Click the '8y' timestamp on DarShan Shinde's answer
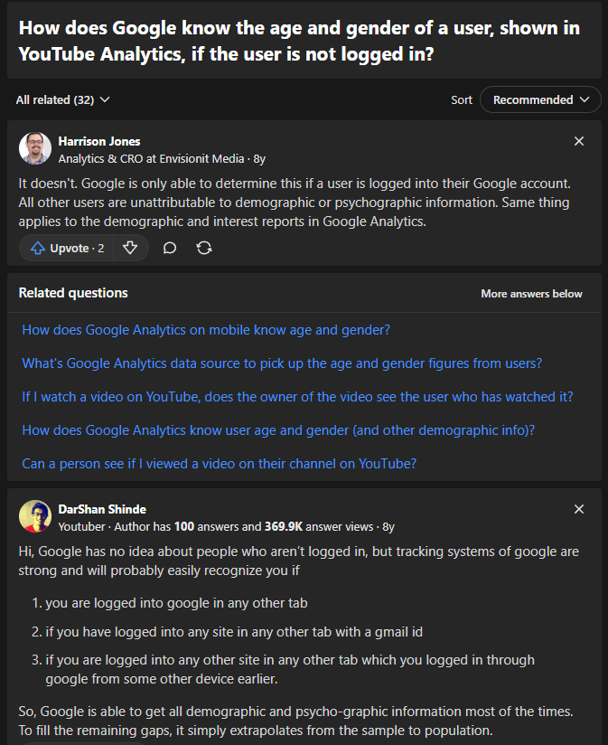 click(x=388, y=526)
